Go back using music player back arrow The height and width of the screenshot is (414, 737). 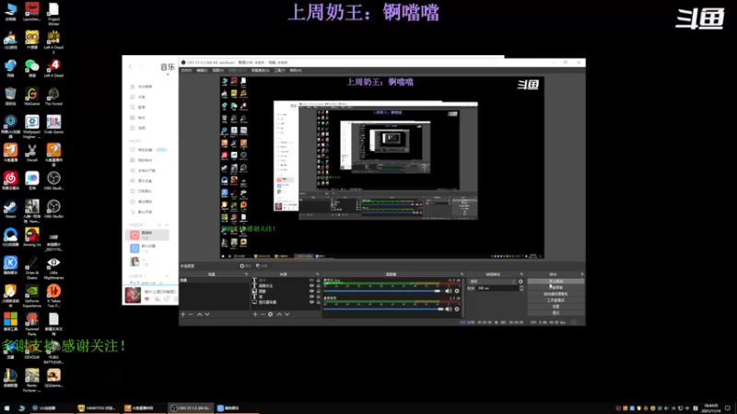click(x=131, y=66)
